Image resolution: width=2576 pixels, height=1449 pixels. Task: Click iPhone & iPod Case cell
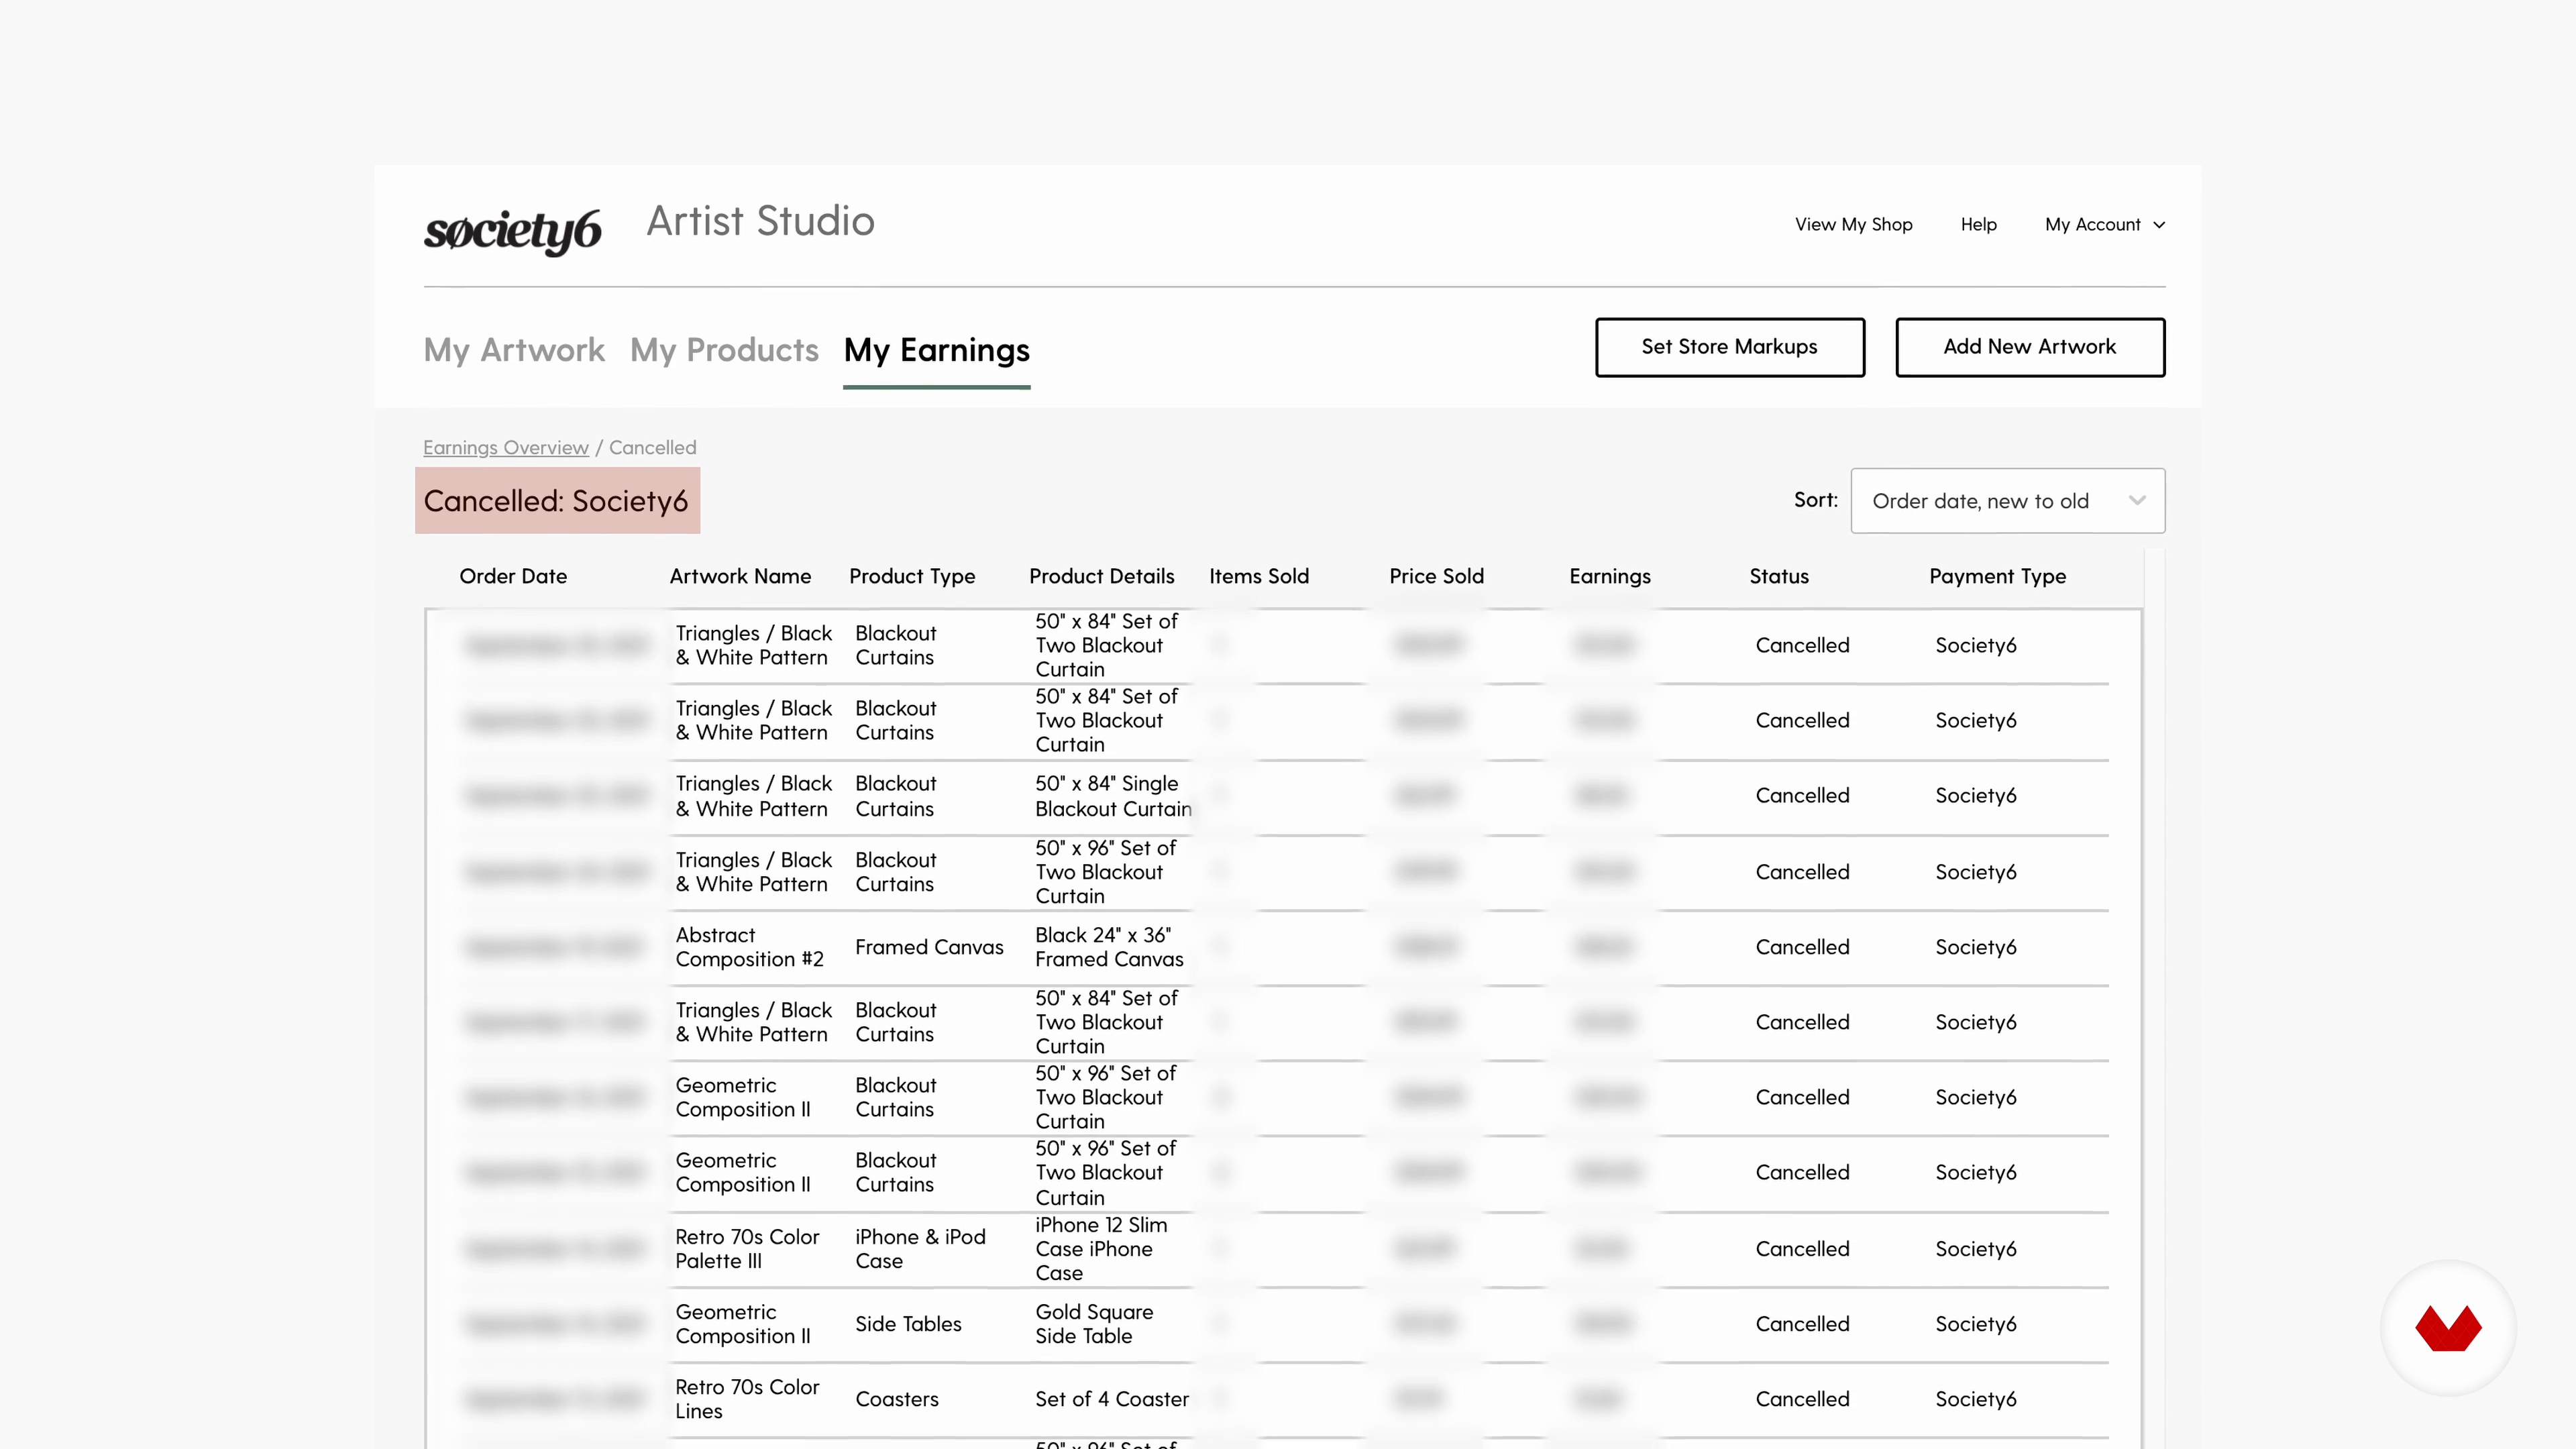click(920, 1248)
